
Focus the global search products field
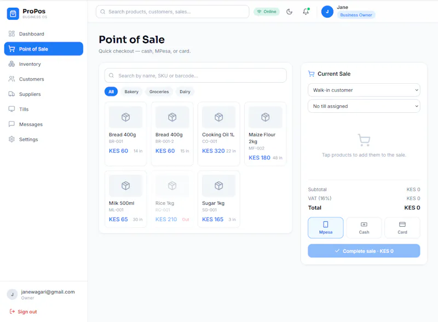point(172,12)
